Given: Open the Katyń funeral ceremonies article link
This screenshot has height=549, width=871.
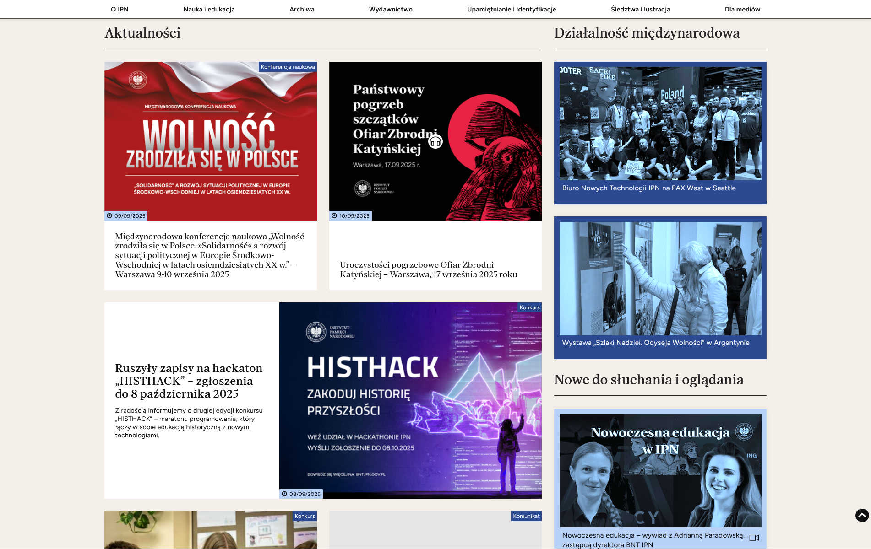Looking at the screenshot, I should 428,269.
